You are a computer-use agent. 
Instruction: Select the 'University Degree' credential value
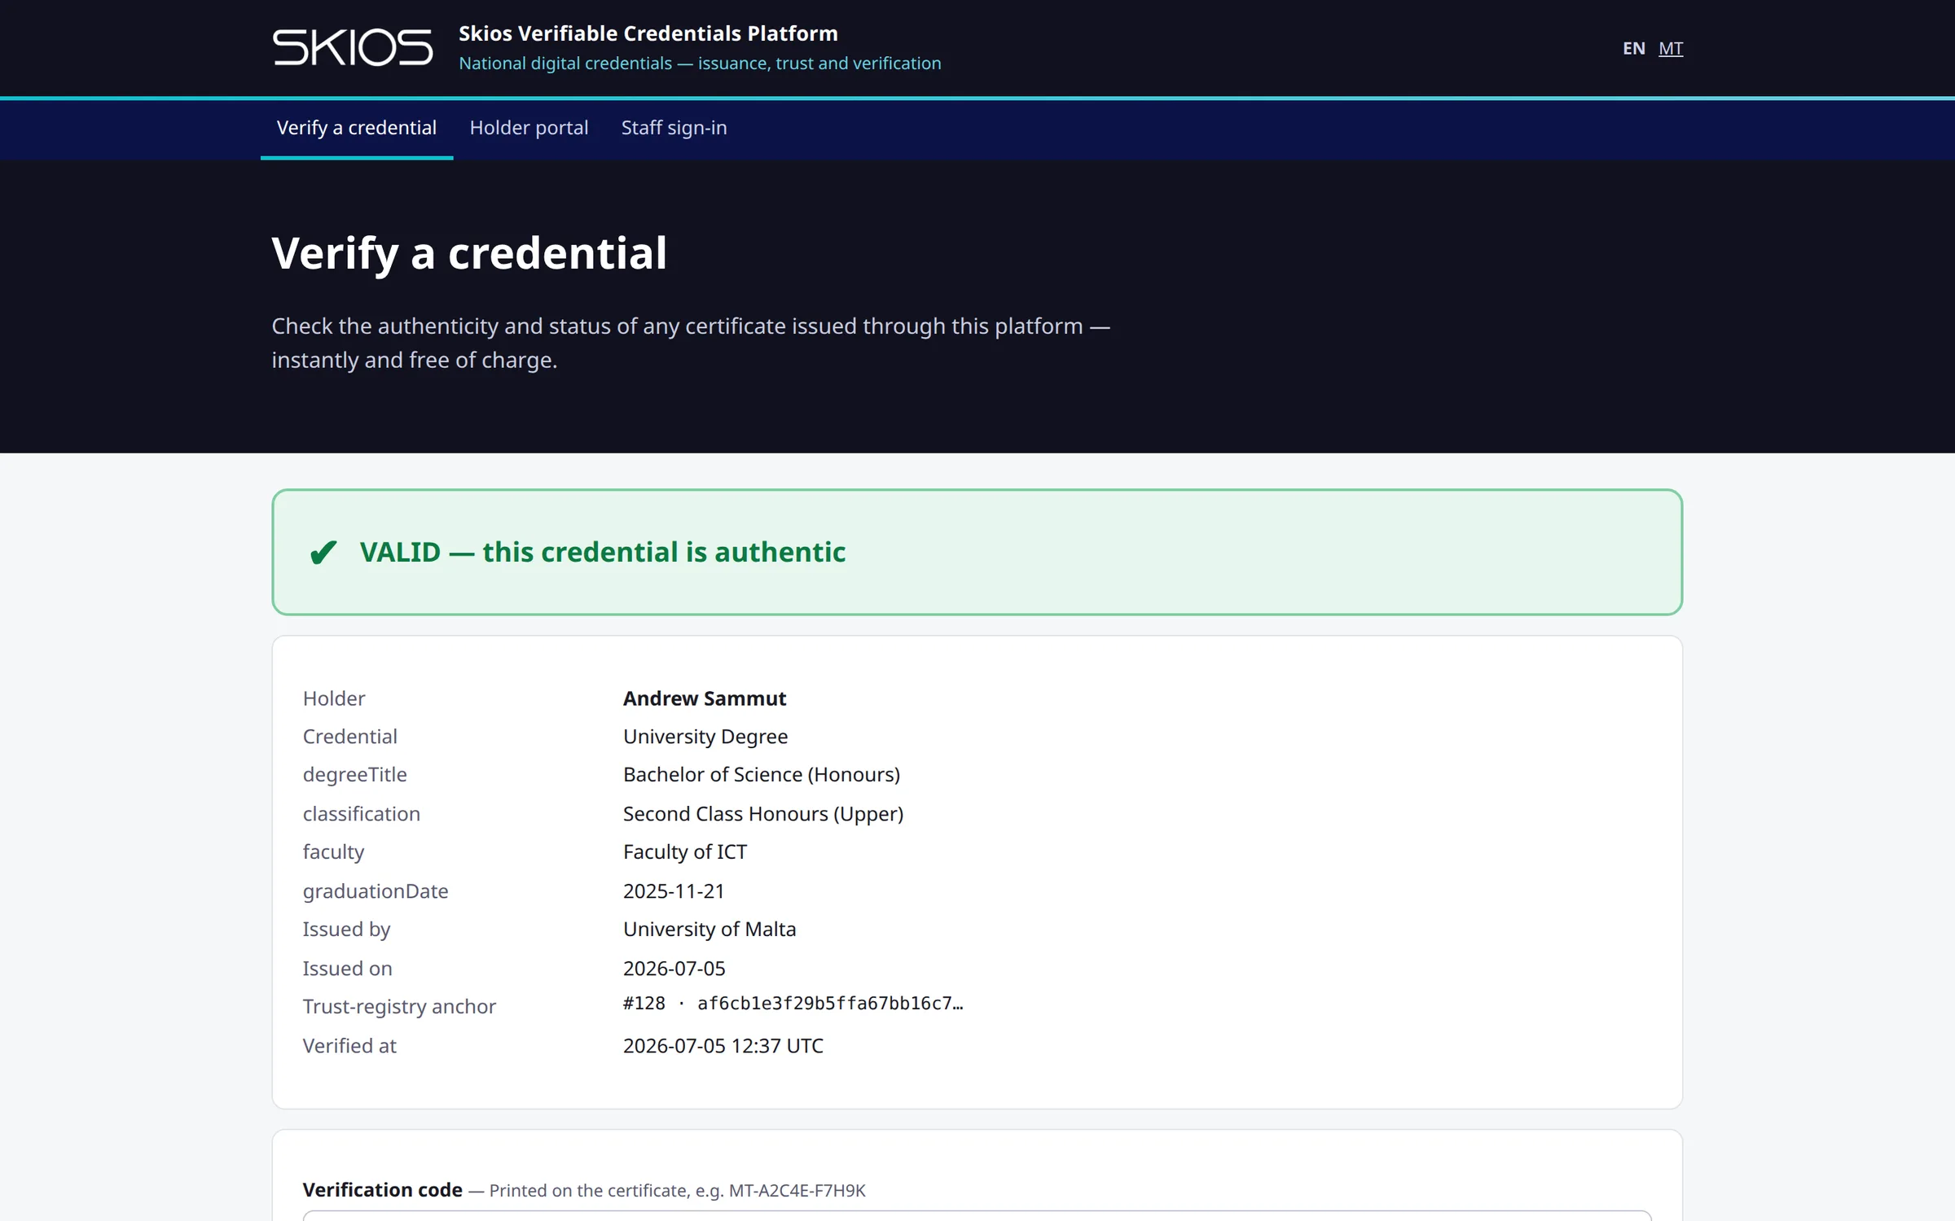[705, 737]
